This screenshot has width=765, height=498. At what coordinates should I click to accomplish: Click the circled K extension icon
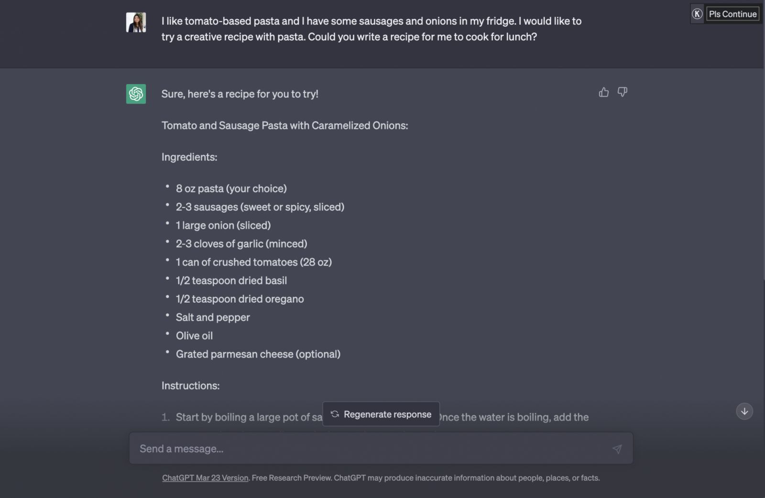(697, 14)
